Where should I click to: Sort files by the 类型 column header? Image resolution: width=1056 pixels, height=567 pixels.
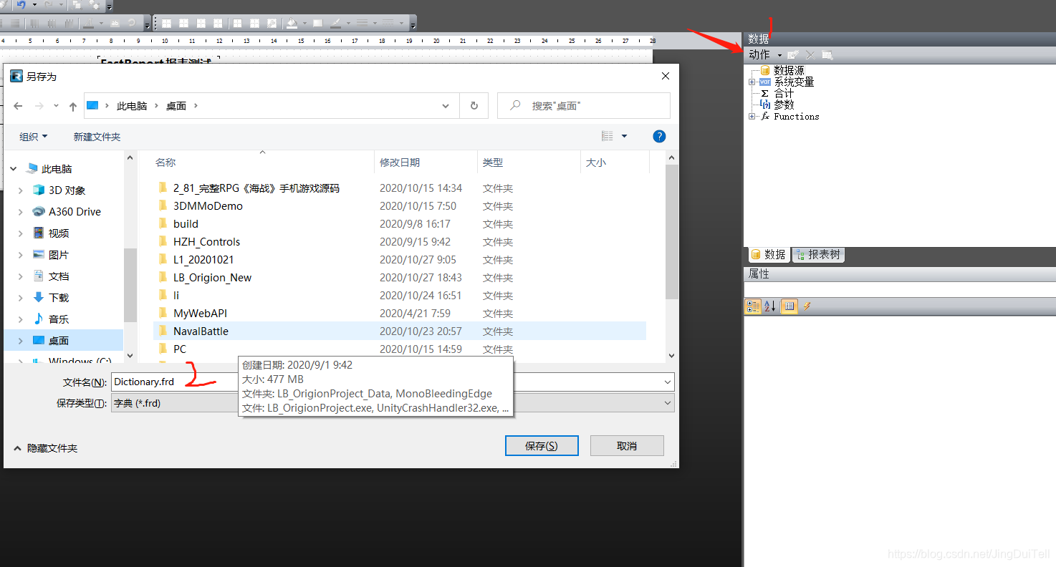pyautogui.click(x=493, y=163)
